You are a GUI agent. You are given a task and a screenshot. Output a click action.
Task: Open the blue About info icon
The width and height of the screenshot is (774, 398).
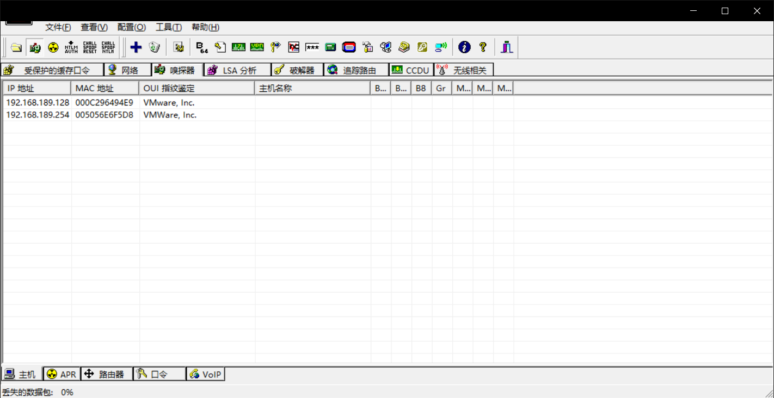coord(464,47)
